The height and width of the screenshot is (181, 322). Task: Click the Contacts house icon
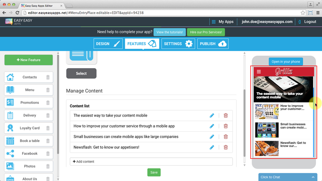(x=10, y=77)
